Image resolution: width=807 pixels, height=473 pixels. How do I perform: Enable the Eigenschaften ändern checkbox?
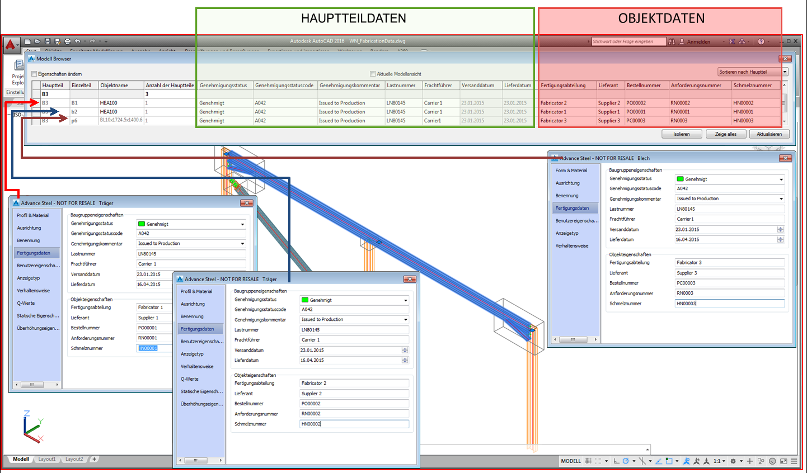click(x=35, y=74)
